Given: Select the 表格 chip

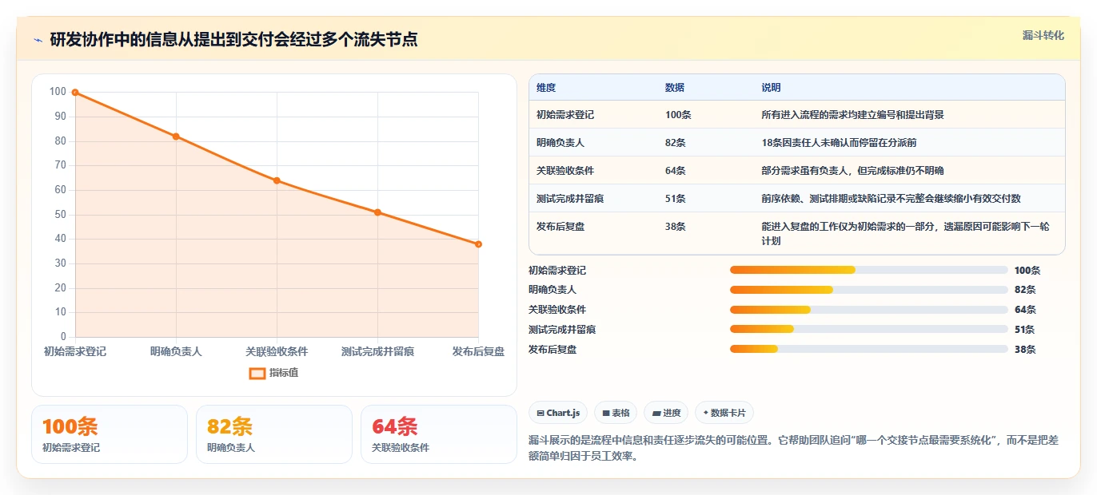Looking at the screenshot, I should (x=615, y=413).
